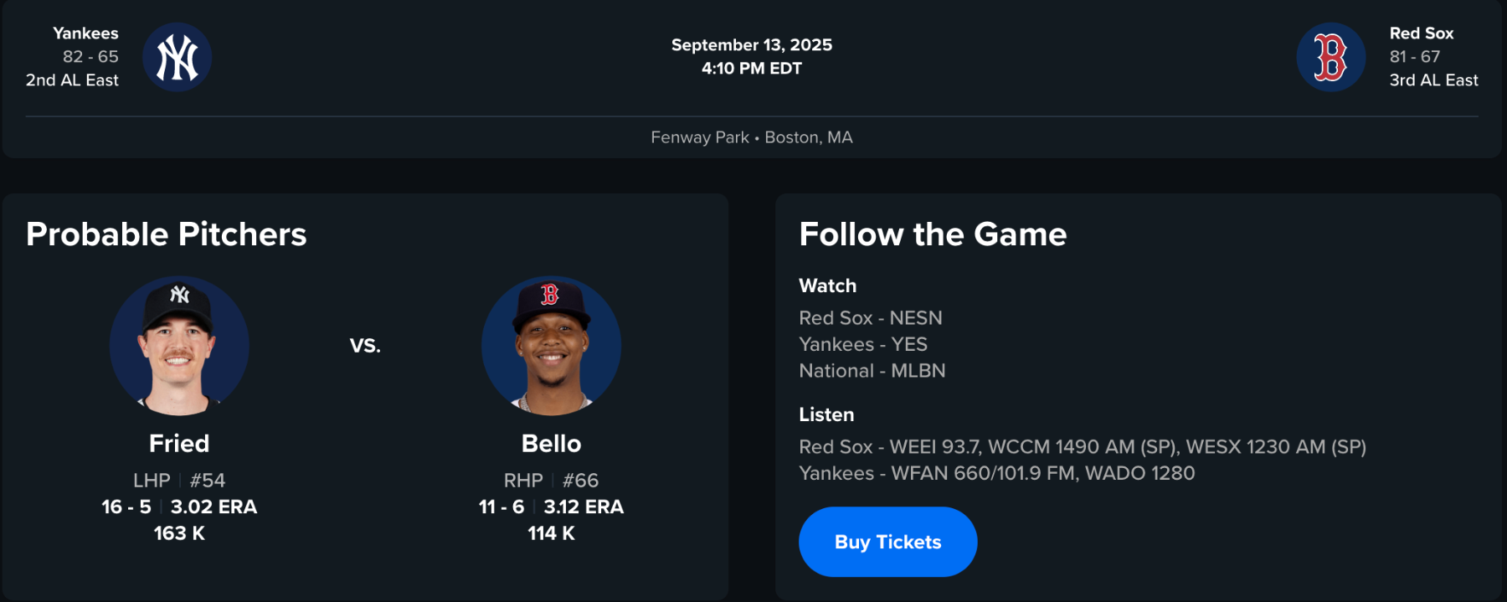Click the Red Sox team name
Viewport: 1507px width, 602px height.
[1421, 33]
